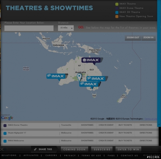Click the blue square in the Hoyts Highpoint 17 row
Screen dimensions: 161x159
pyautogui.click(x=5, y=133)
